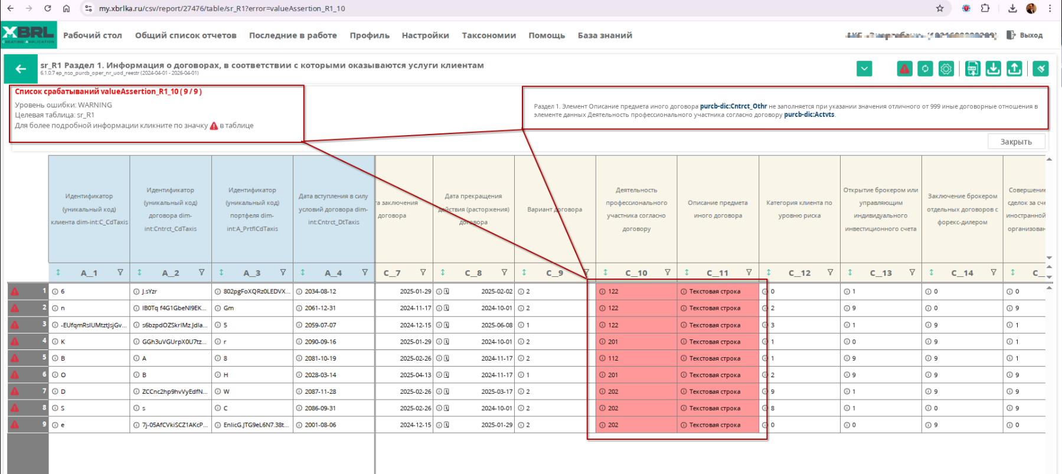Toggle sort arrows on column C_13
The image size is (1062, 474).
pyautogui.click(x=850, y=273)
